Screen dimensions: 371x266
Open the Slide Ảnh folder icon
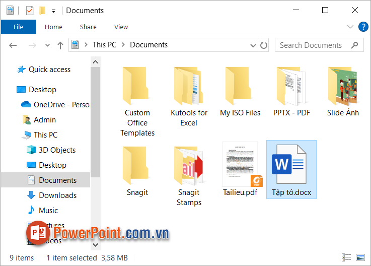343,86
